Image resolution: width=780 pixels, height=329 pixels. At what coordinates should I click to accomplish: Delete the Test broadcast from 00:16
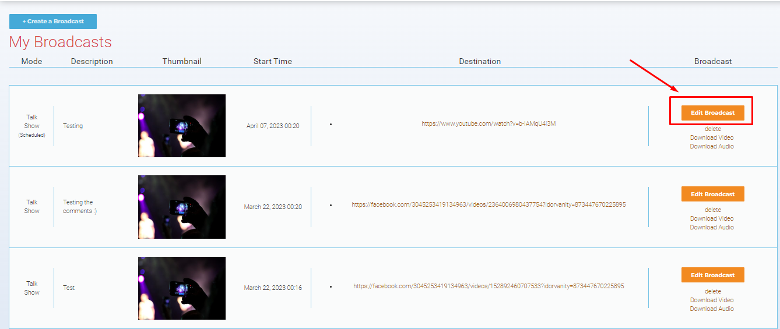[712, 291]
